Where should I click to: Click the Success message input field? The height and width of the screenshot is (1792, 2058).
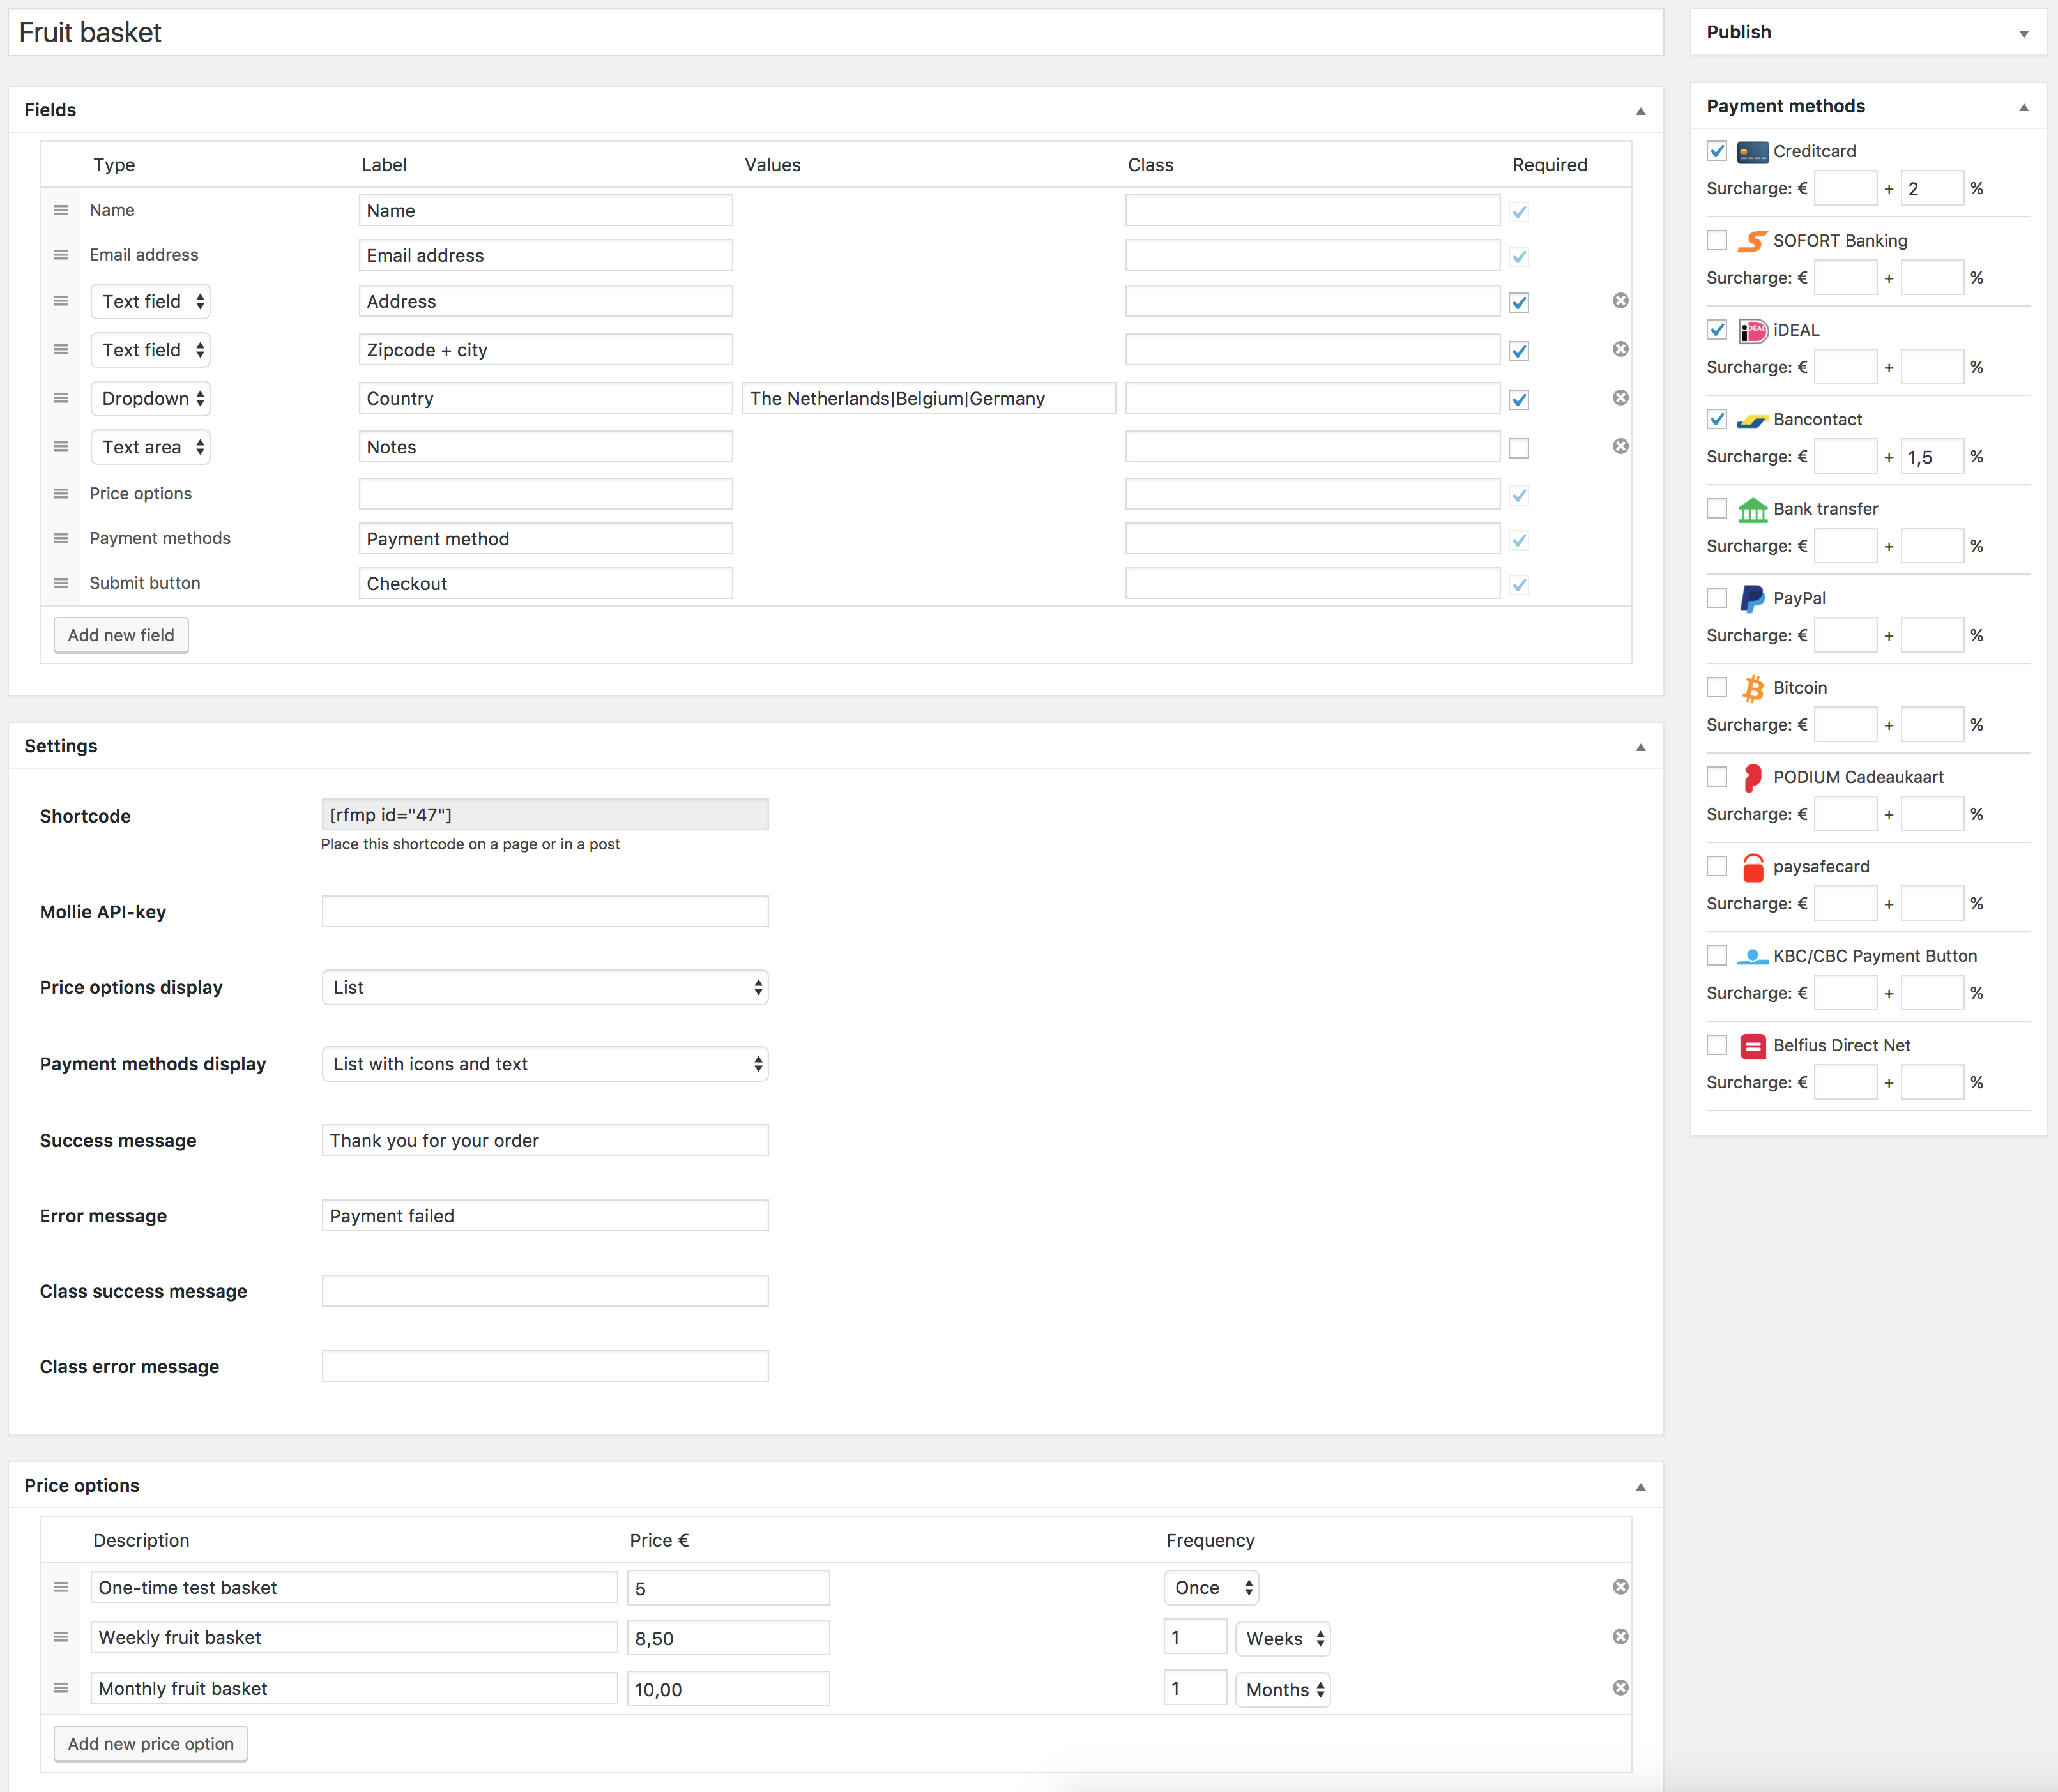click(545, 1140)
